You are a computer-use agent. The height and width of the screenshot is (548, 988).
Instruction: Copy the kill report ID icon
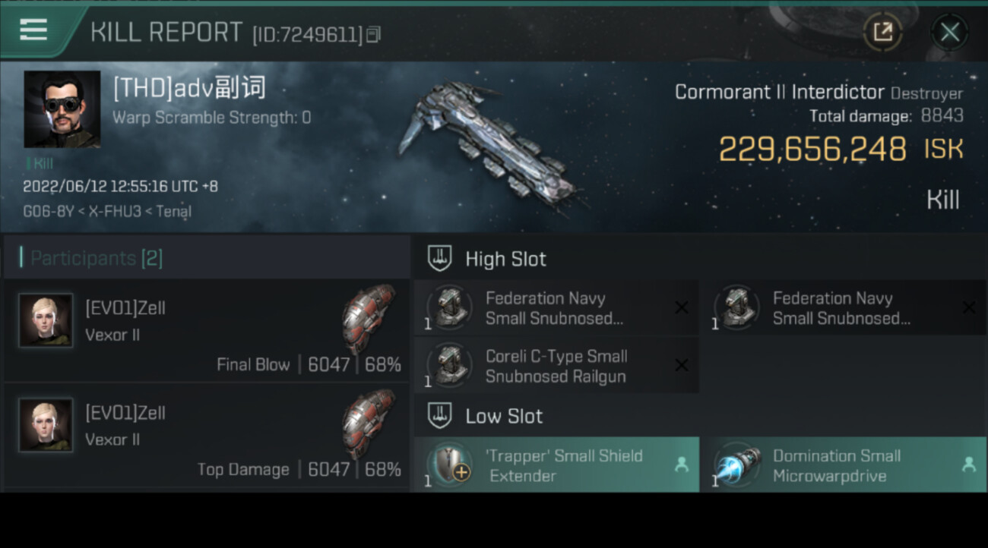373,34
